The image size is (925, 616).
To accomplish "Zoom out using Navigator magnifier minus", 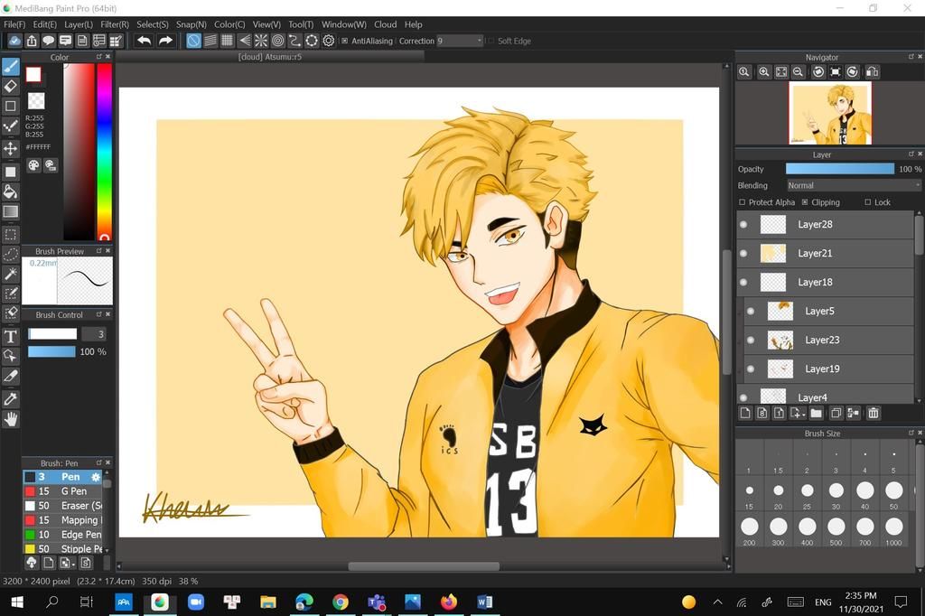I will pos(799,72).
